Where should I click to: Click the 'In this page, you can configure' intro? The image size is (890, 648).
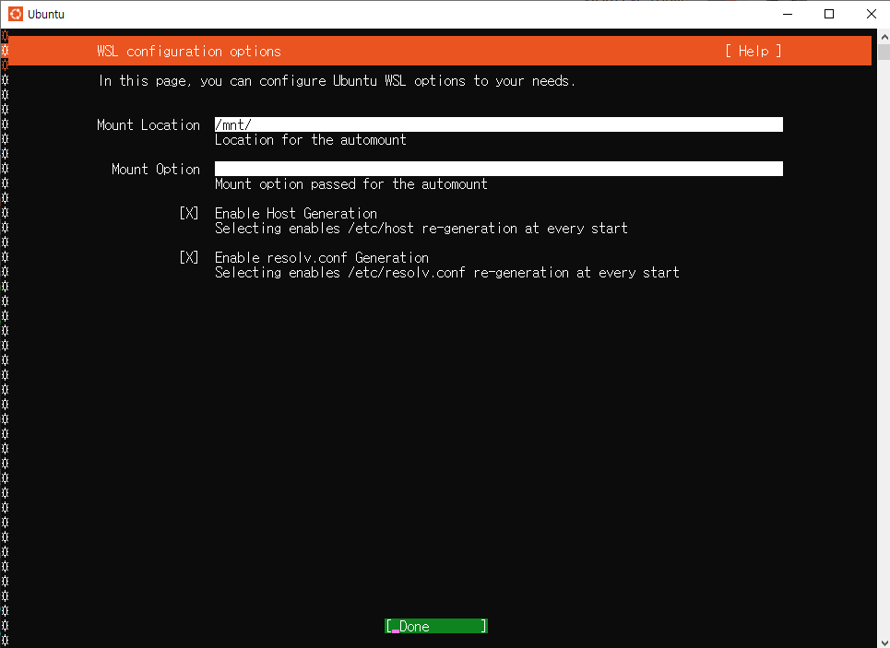[338, 80]
